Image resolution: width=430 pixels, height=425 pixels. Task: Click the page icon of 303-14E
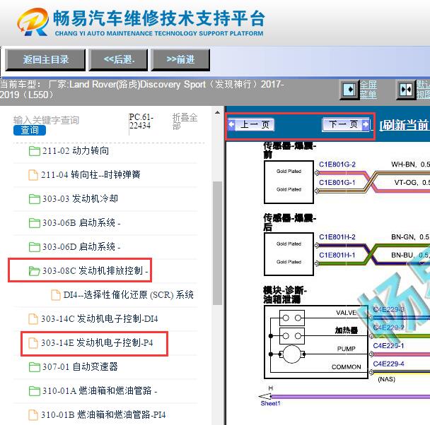tap(33, 343)
